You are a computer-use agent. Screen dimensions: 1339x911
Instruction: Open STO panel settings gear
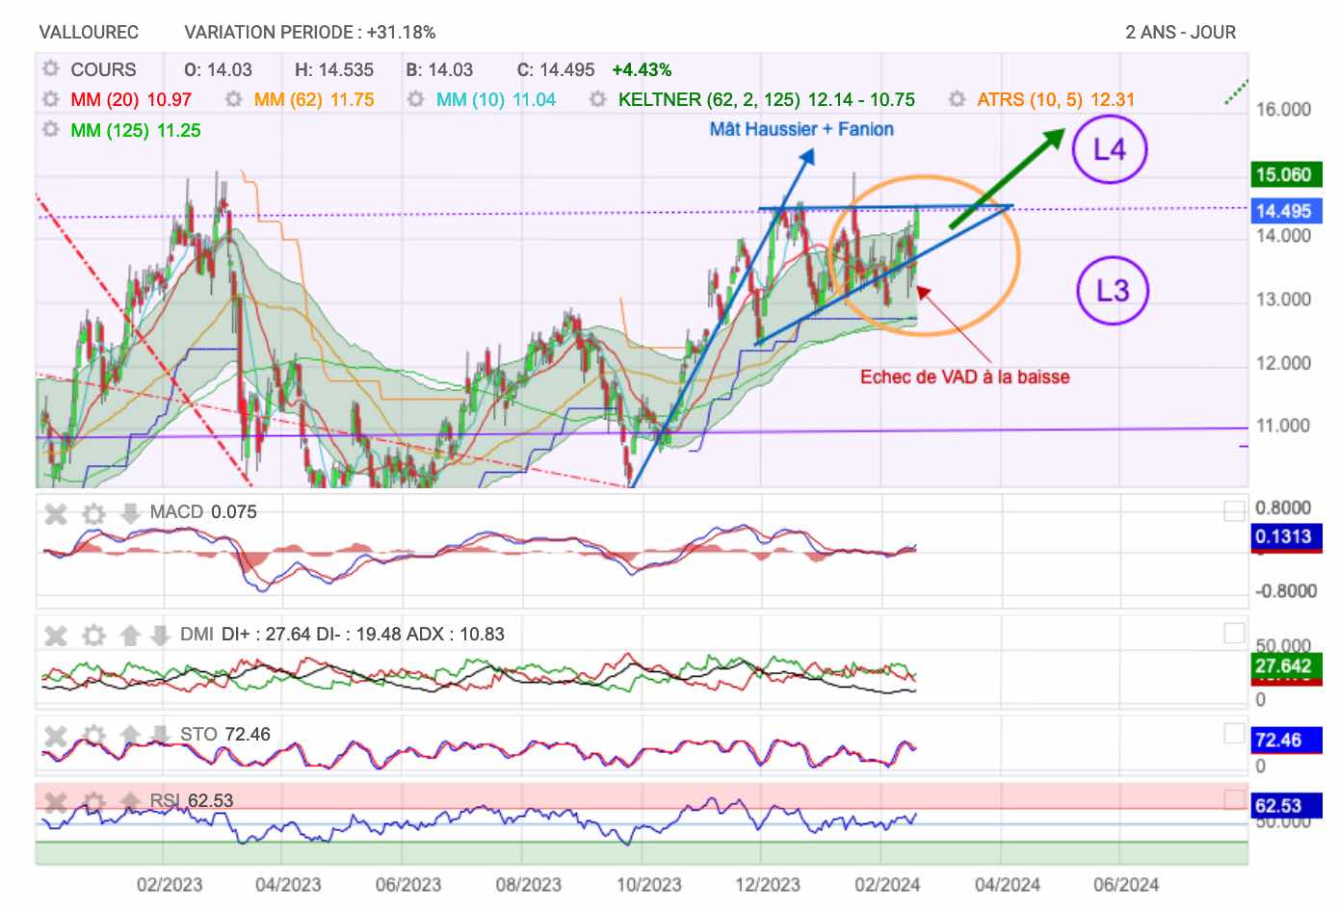pos(93,736)
